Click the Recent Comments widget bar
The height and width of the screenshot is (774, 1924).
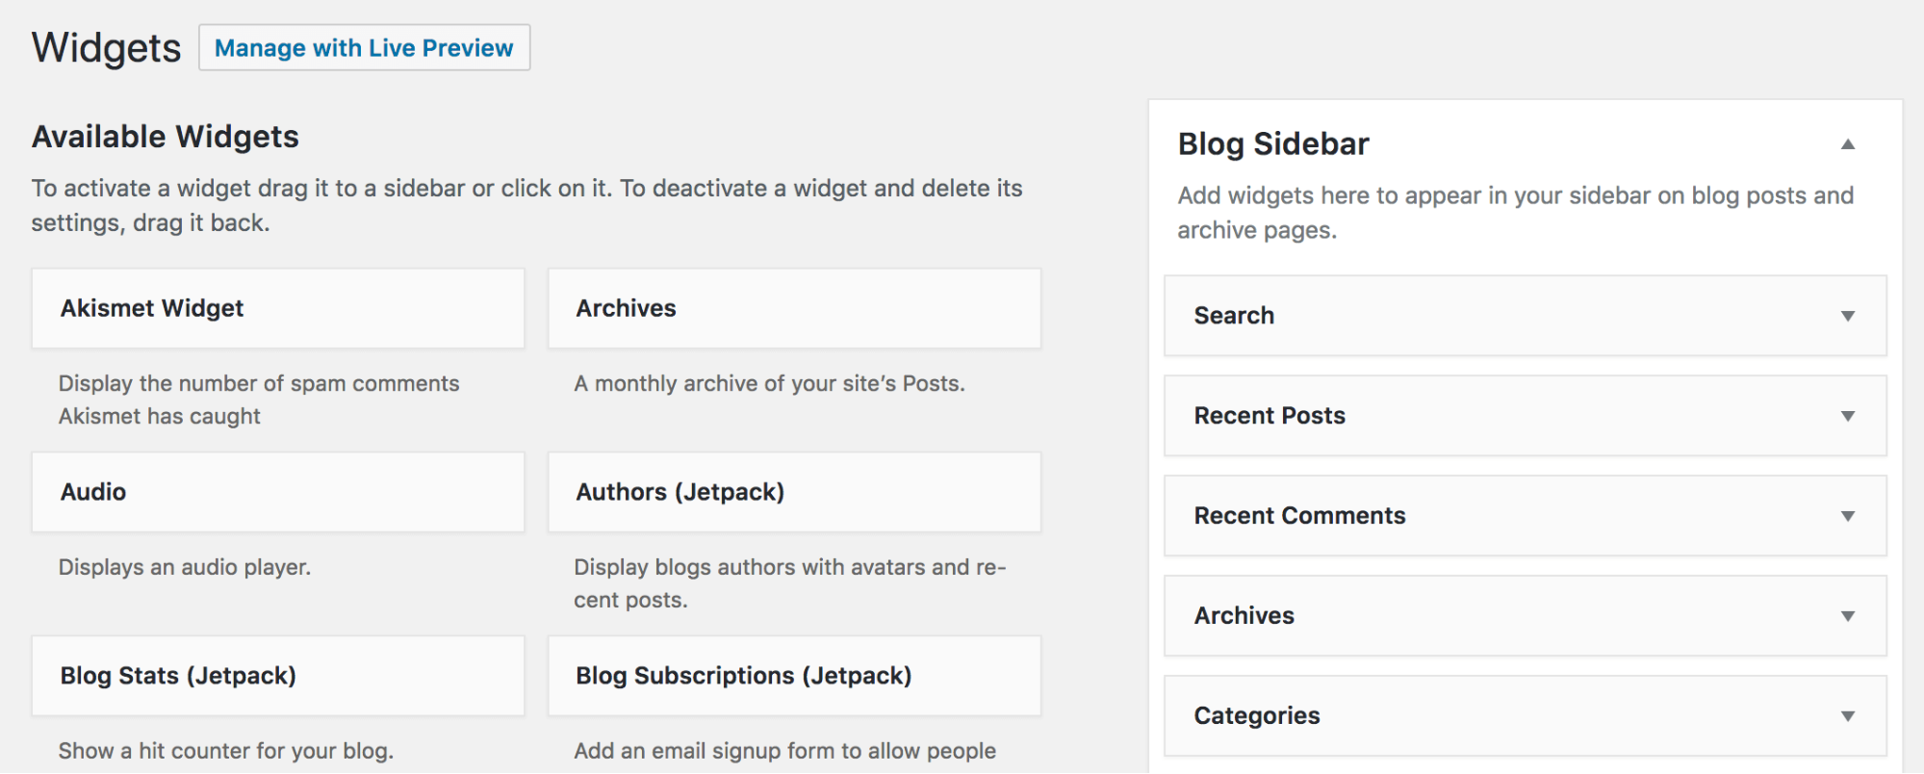tap(1444, 516)
